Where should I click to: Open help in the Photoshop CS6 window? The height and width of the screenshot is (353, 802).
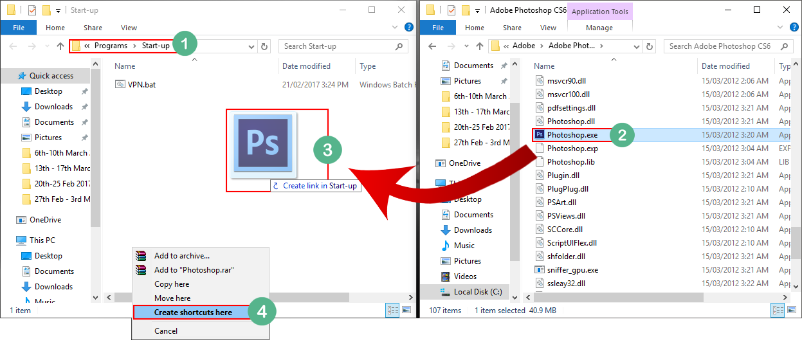795,28
